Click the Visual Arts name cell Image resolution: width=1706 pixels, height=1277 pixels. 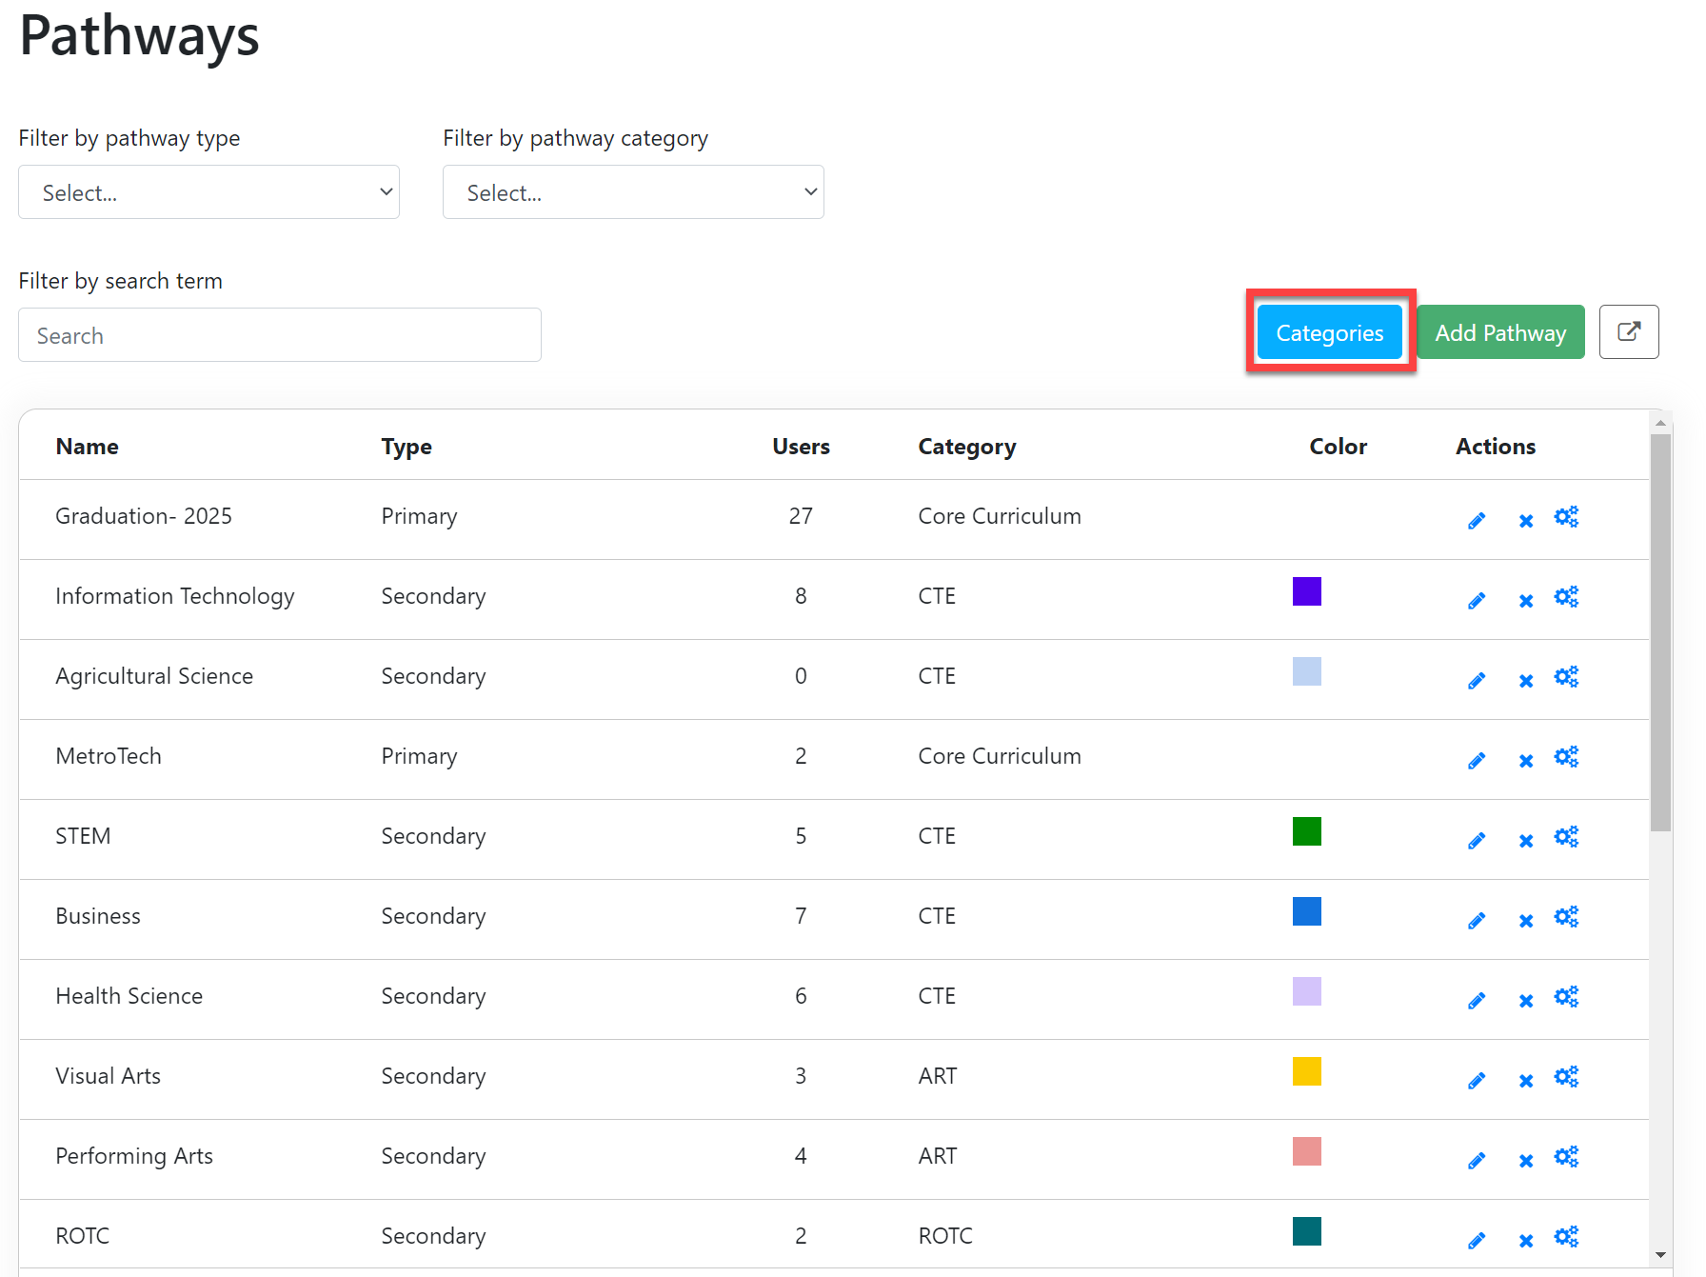109,1076
